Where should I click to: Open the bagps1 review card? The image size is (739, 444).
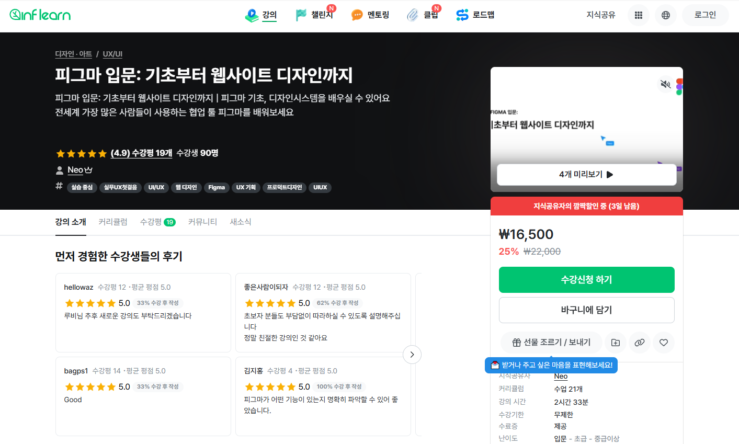[143, 396]
